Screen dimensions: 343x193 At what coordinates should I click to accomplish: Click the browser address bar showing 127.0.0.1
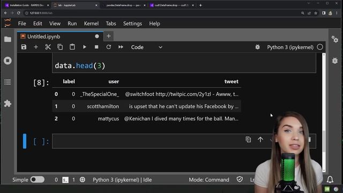point(162,13)
